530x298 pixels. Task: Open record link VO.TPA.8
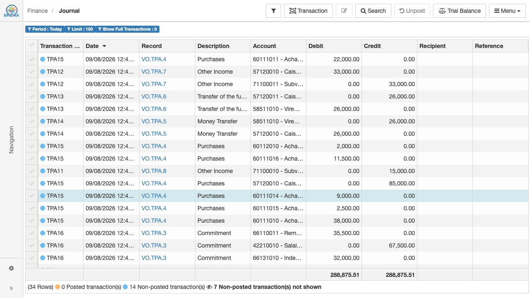point(154,171)
